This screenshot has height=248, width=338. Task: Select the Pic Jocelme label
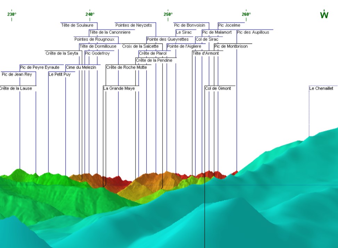[229, 25]
